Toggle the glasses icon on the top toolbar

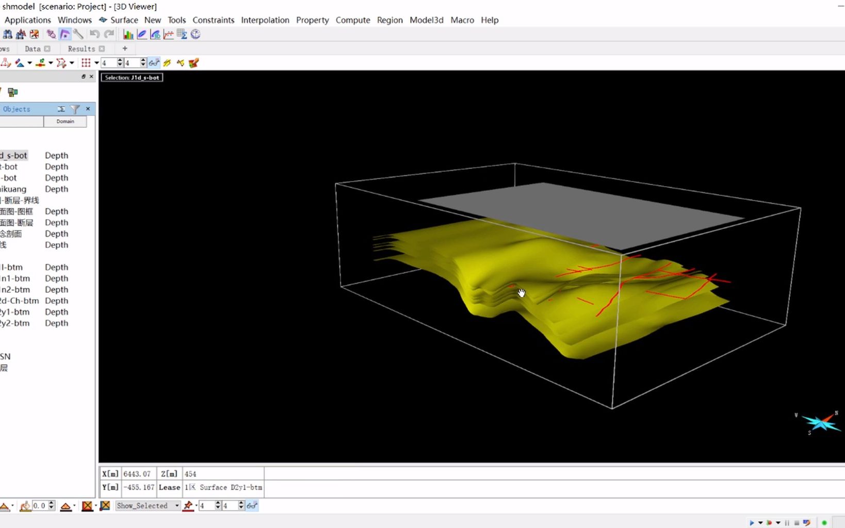154,63
